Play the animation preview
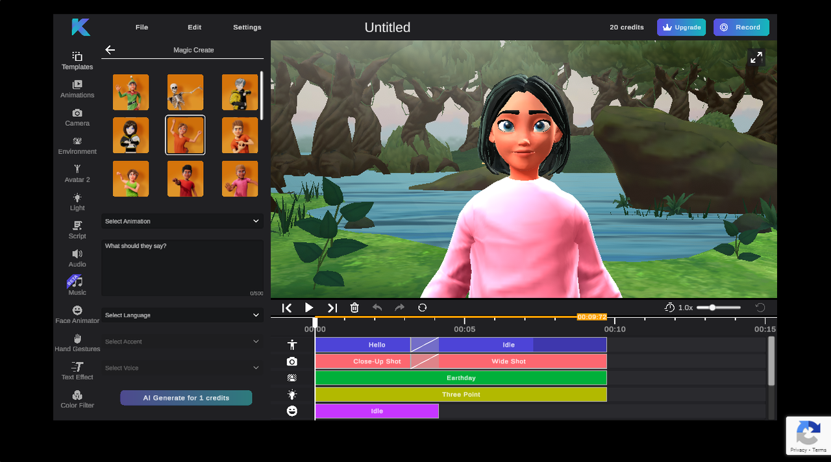Screen dimensions: 831x462 point(309,308)
